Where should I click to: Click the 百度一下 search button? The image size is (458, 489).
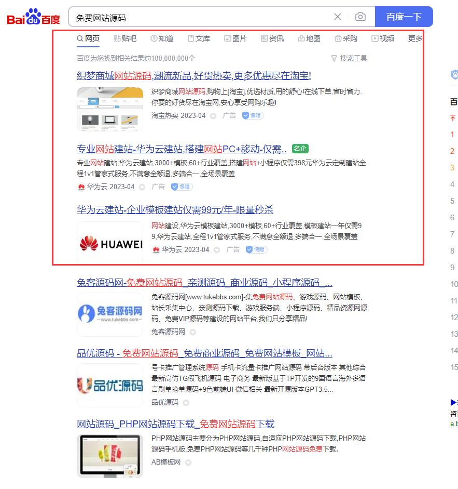[404, 17]
